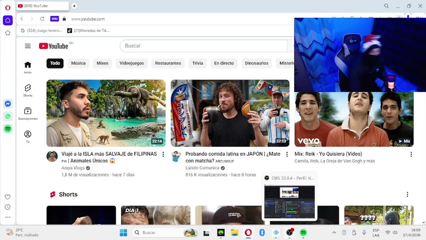This screenshot has width=426, height=240.
Task: Select the Restaurantes filter chip
Action: pyautogui.click(x=168, y=63)
